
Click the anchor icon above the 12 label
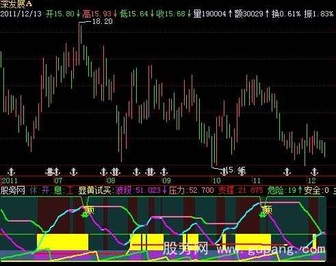tap(315, 172)
